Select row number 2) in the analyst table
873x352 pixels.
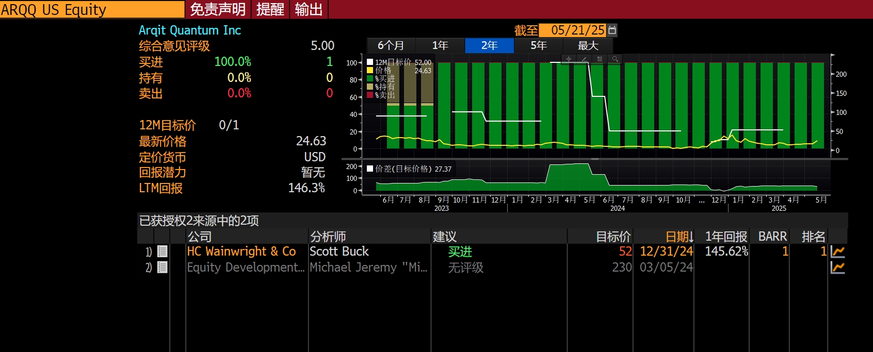pos(149,267)
